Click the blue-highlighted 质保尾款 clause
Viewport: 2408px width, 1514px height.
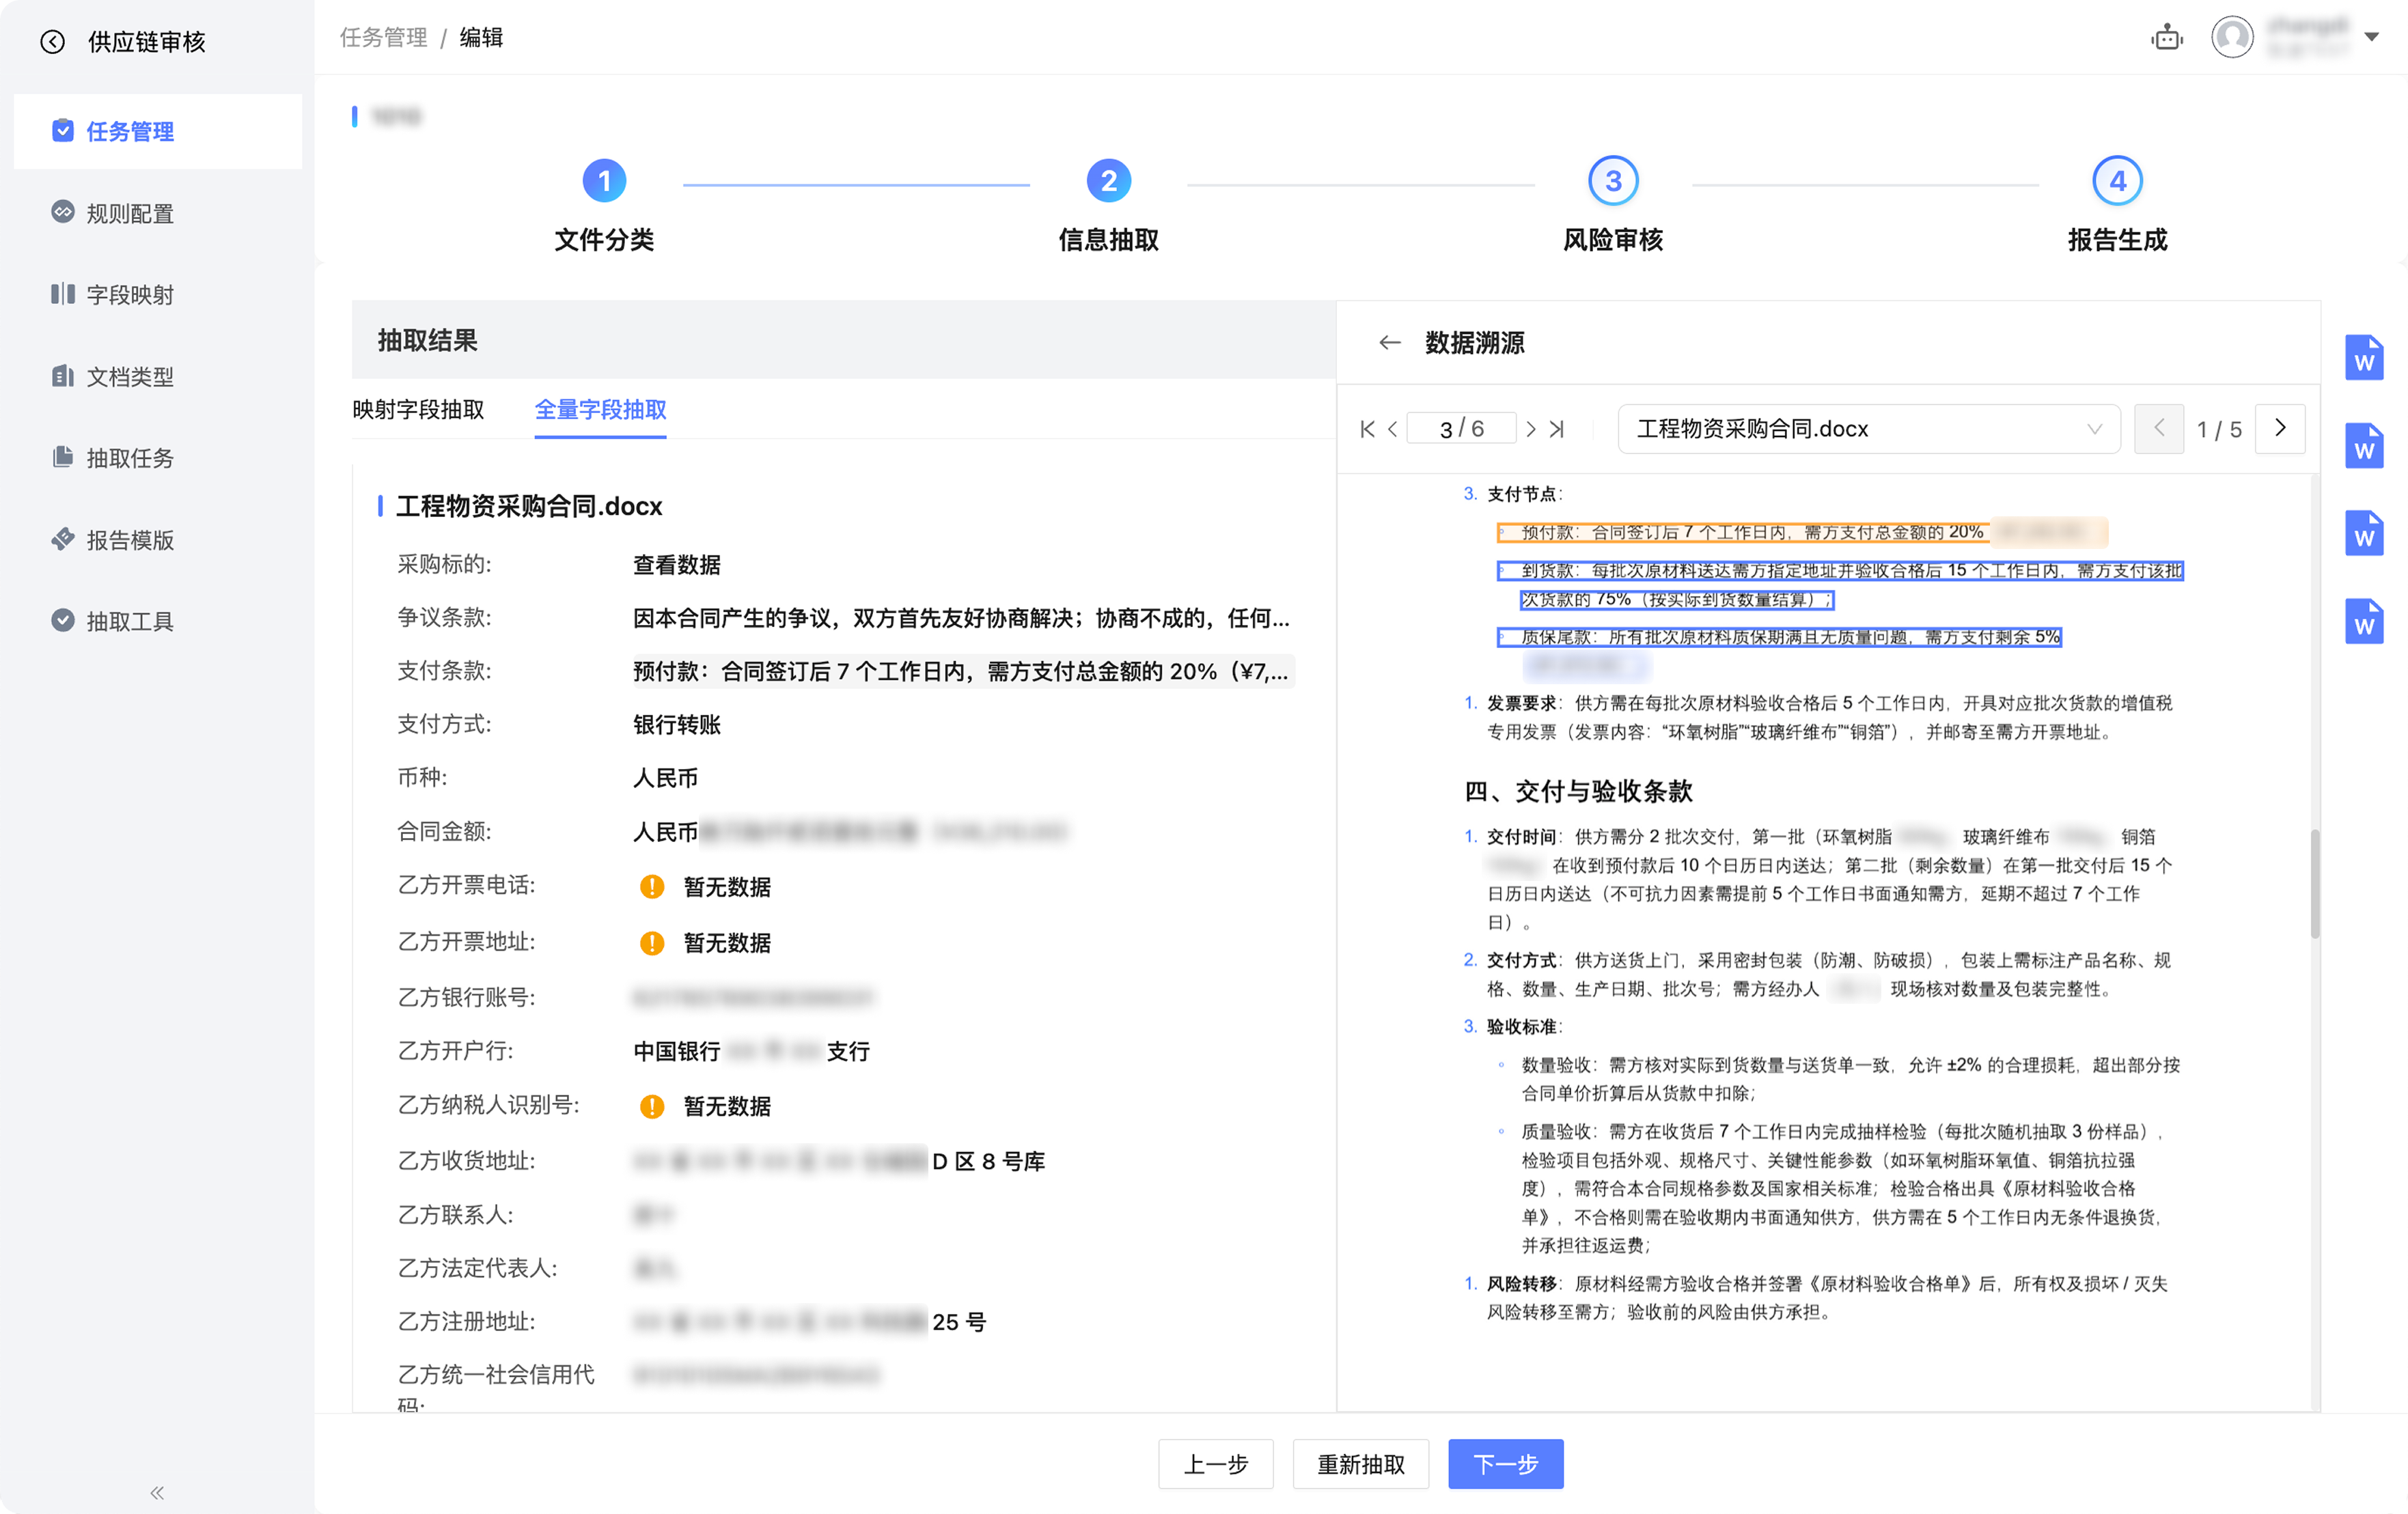tap(1779, 637)
